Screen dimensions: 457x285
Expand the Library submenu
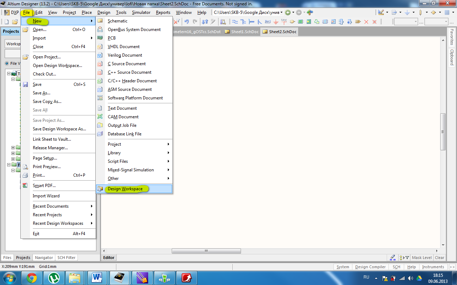click(x=134, y=153)
